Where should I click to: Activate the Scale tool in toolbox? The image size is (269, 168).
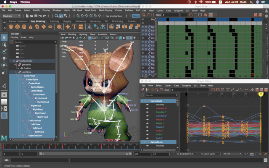point(4,72)
